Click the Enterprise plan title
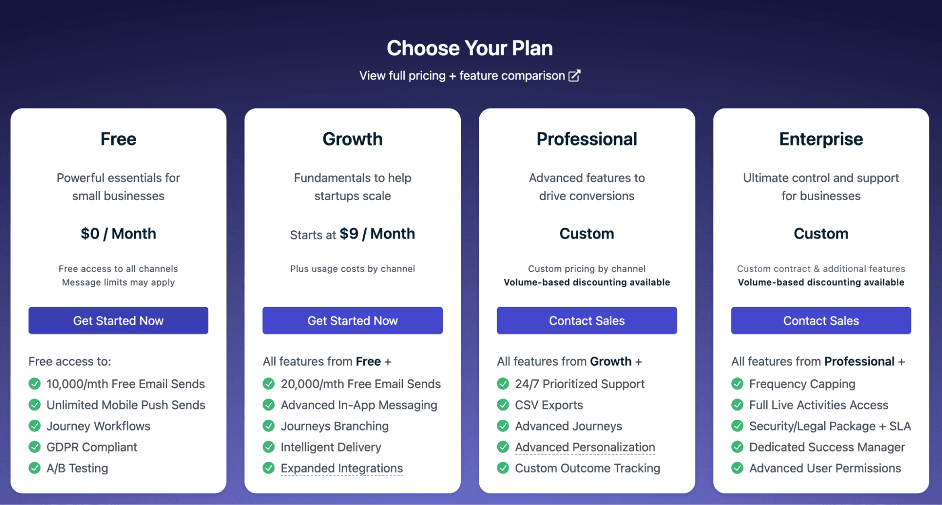 (821, 139)
